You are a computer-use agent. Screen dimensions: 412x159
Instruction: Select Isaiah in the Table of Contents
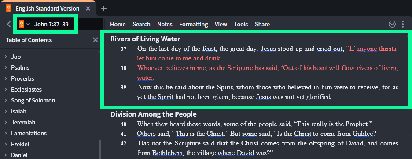[18, 112]
